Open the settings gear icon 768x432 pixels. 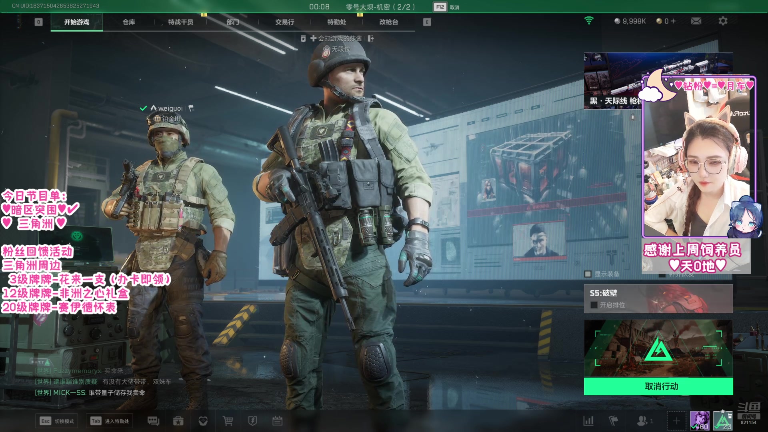point(723,21)
